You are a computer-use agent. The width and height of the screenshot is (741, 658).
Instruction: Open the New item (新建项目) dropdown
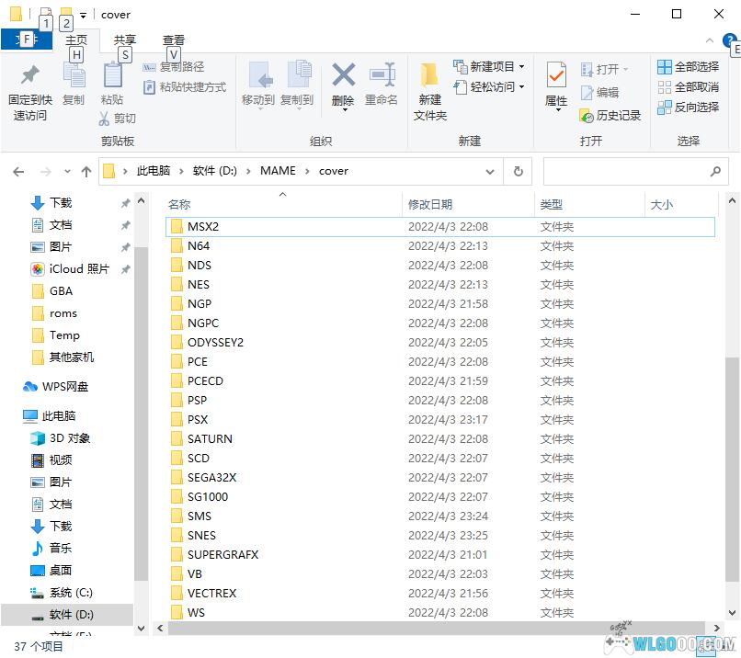click(x=490, y=67)
